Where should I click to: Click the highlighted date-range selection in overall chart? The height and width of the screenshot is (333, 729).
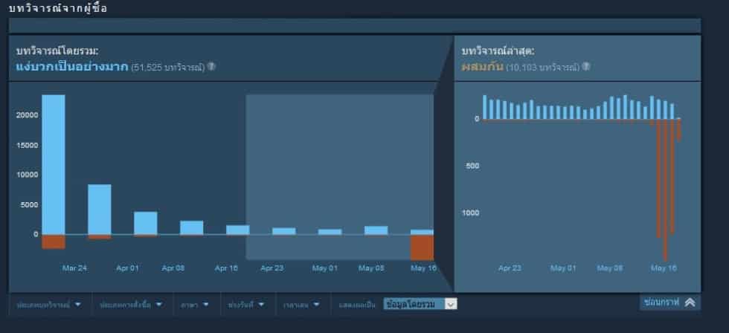click(339, 177)
